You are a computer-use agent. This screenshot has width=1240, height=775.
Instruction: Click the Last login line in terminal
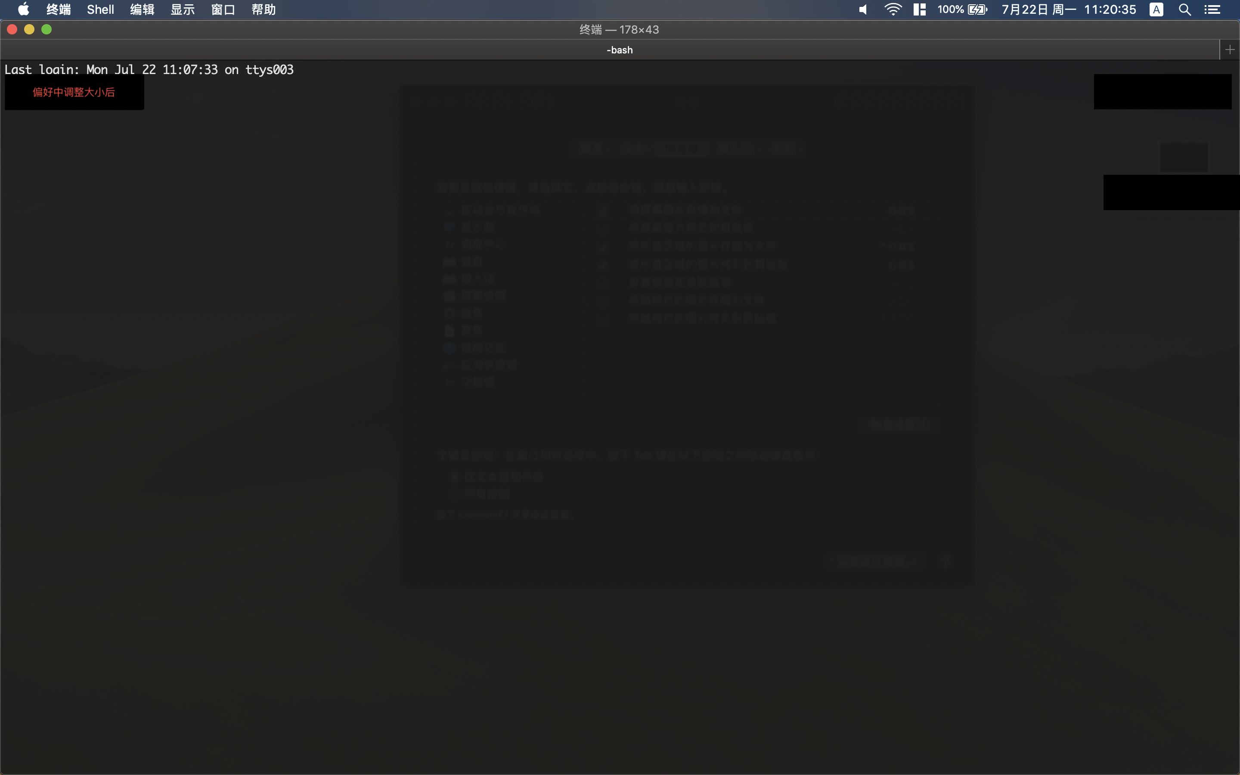coord(149,70)
